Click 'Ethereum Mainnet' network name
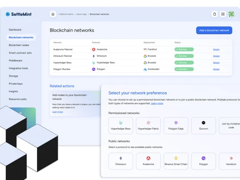 (x=62, y=56)
